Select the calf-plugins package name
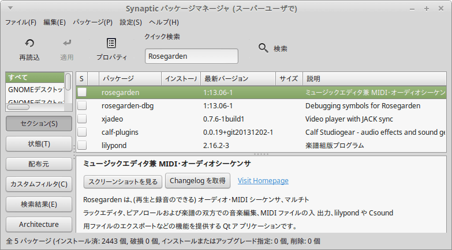The height and width of the screenshot is (250, 452). click(x=120, y=132)
